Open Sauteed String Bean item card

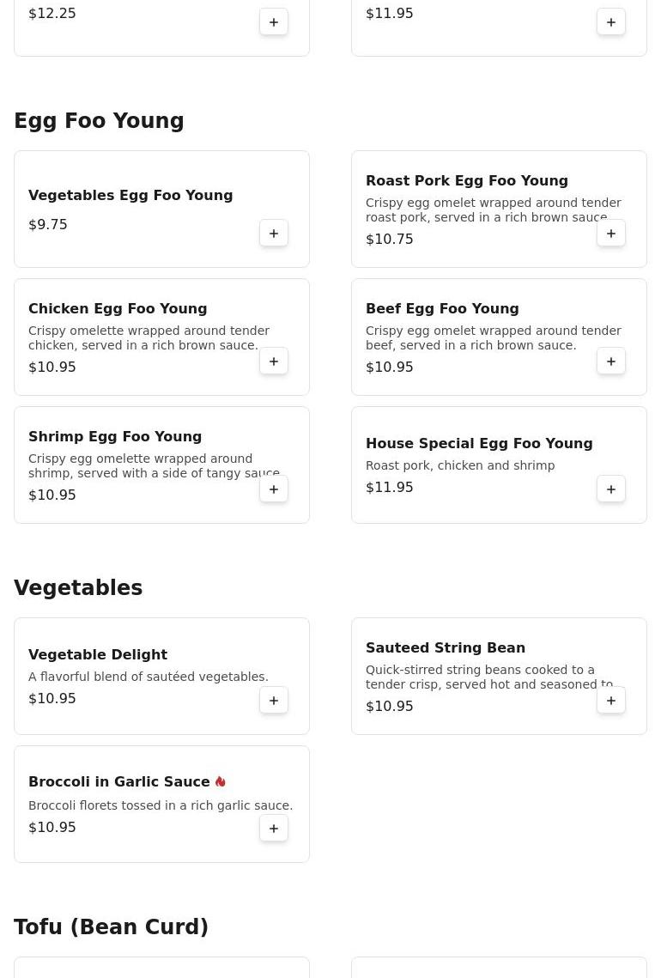pos(445,648)
